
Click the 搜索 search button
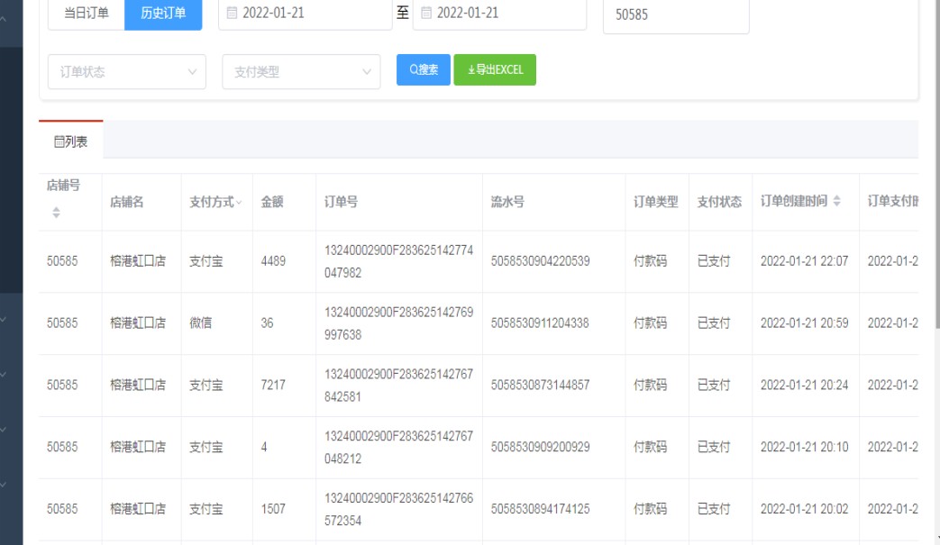pos(424,69)
